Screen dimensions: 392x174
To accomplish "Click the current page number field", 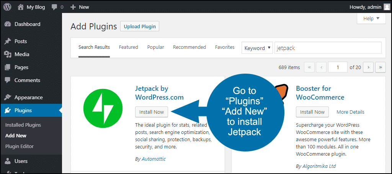I will tap(338, 67).
